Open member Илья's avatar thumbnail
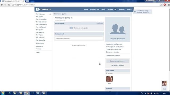Viewport: 170px width, 95px height. 109,79
